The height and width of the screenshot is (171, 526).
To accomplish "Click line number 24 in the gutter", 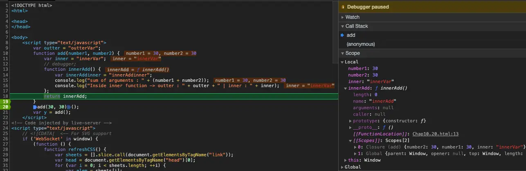I will pos(6,128).
